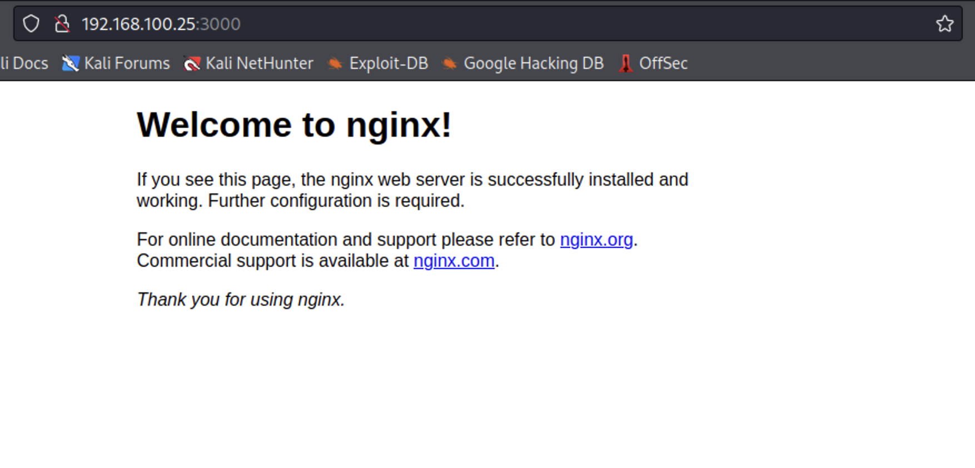Follow the nginx.com commercial support link

click(x=454, y=261)
